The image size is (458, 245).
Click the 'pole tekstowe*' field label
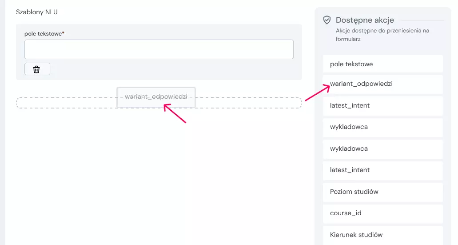click(44, 34)
